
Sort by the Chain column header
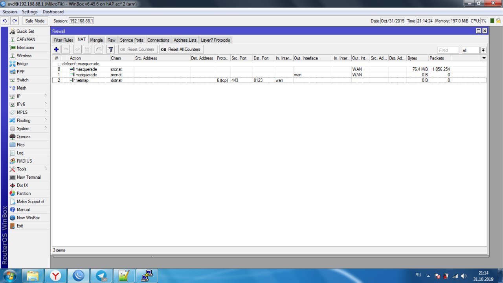point(121,58)
